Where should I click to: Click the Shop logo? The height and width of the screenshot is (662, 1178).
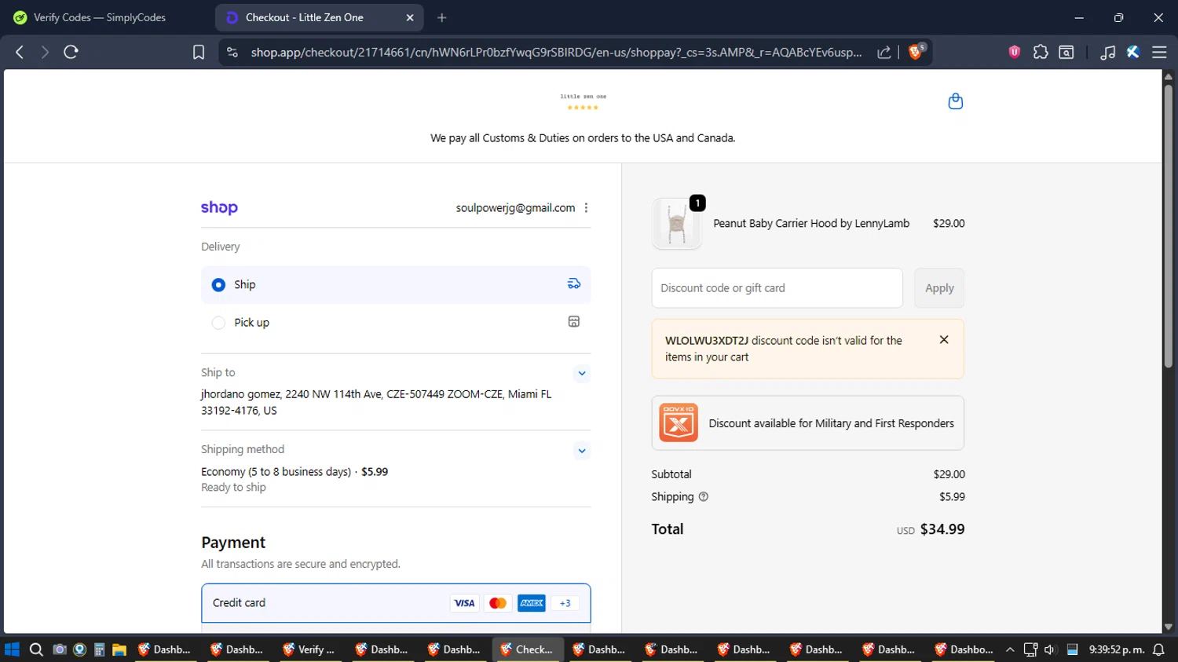(x=219, y=208)
